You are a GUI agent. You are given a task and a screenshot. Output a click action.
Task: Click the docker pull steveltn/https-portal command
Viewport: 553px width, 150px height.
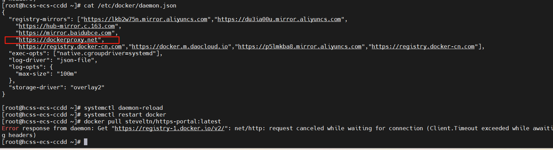tap(152, 122)
